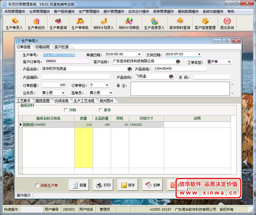Screen dimensions: 256x215
Task: Expand the 落单员 dropdown
Action: 111,93
